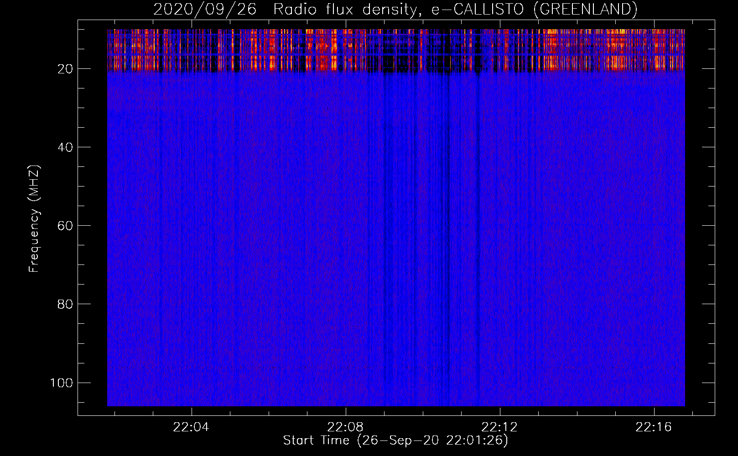
Task: Click the 22:12 time tick label
Action: click(499, 427)
